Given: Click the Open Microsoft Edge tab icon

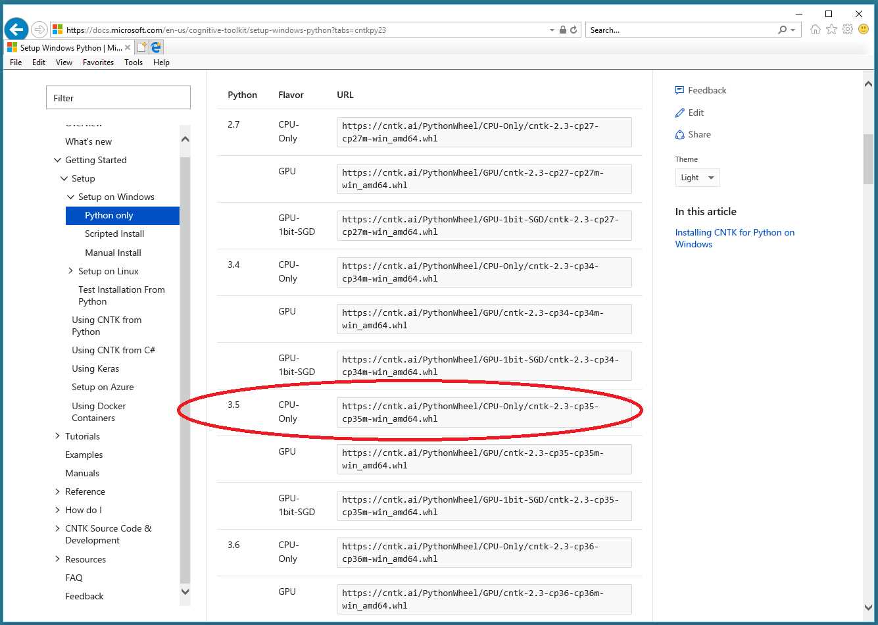Looking at the screenshot, I should pos(157,47).
